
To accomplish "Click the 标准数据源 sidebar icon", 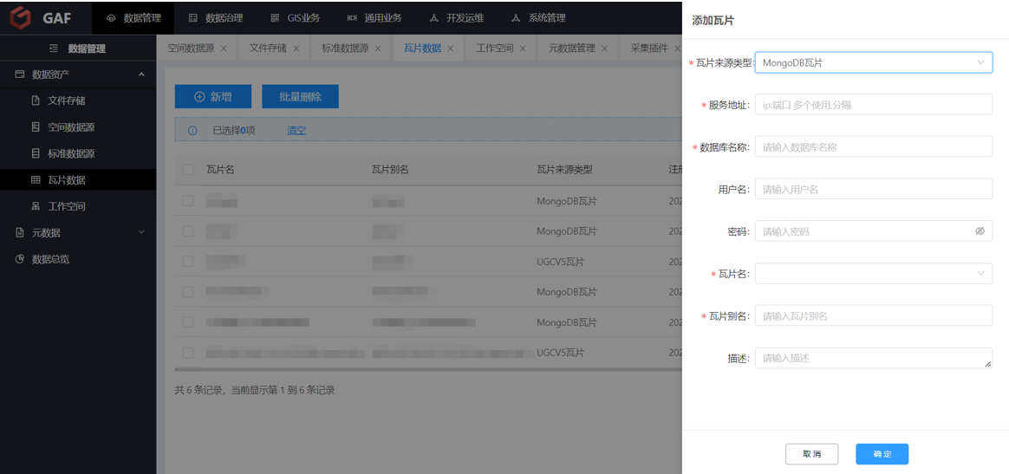I will (36, 153).
